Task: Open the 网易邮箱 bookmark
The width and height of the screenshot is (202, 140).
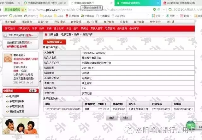Action: click(72, 16)
